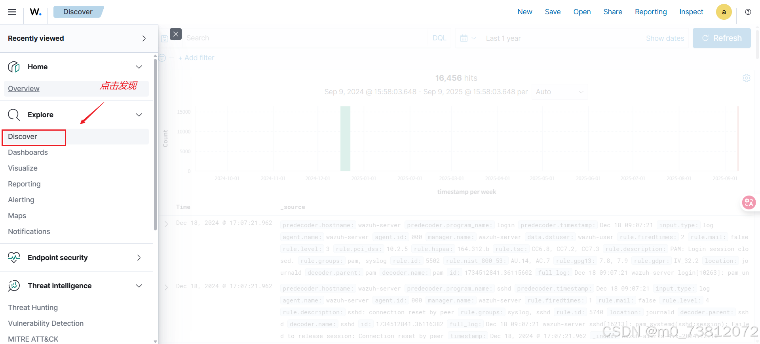The width and height of the screenshot is (760, 344).
Task: Click the filter options icon beside Add filter
Action: click(162, 58)
